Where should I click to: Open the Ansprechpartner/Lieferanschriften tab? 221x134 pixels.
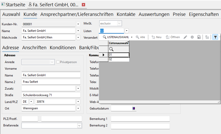pos(77,14)
